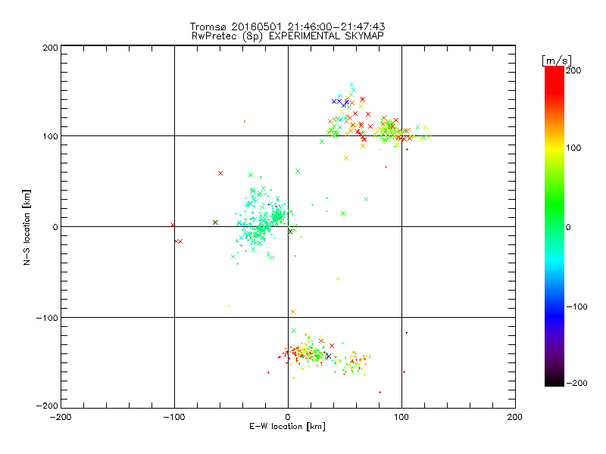Viewport: 606px width, 454px height.
Task: Click the colorbar value '200'
Action: coord(573,70)
